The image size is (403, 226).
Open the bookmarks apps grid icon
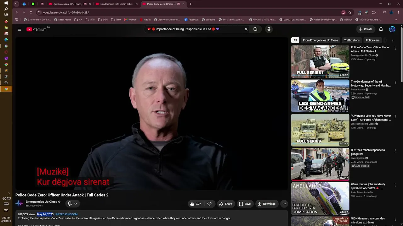(x=16, y=19)
